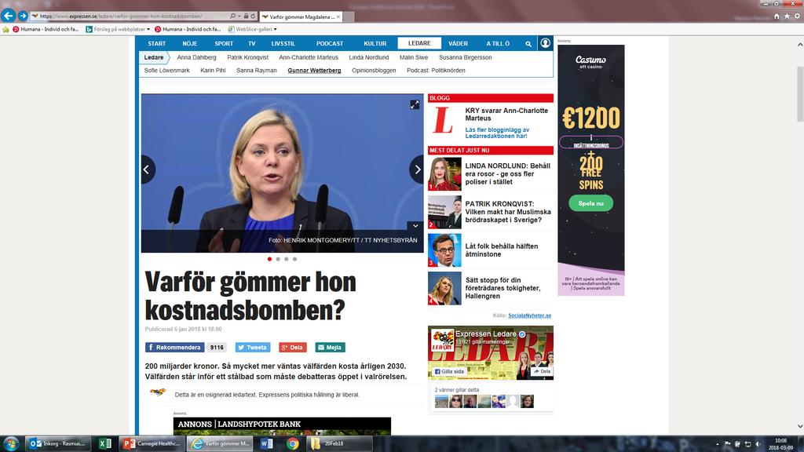The image size is (804, 452).
Task: Open Patrik Kronqvist's columnist page
Action: [247, 57]
